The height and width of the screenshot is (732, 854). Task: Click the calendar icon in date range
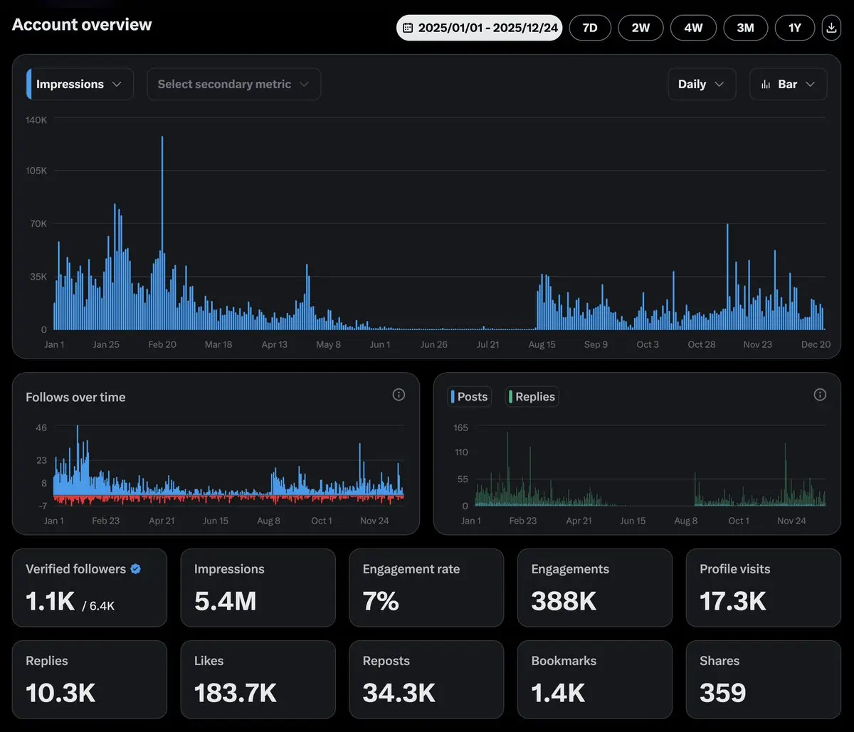(x=408, y=28)
